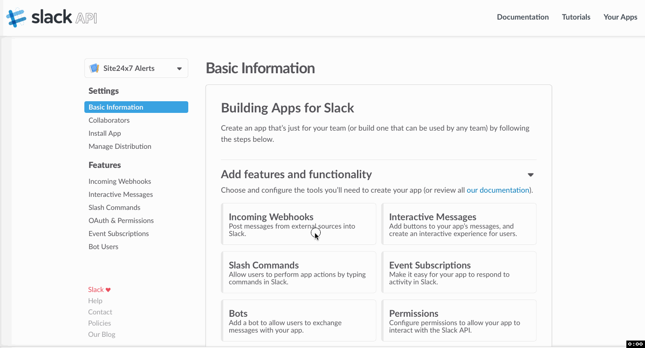Open Bot Users sidebar item
The height and width of the screenshot is (348, 645).
tap(103, 247)
